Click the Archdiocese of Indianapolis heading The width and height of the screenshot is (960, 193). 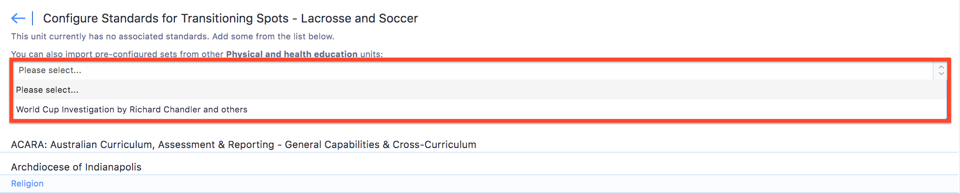(x=76, y=167)
